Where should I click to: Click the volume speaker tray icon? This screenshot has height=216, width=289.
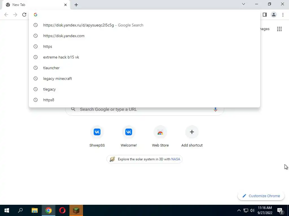pyautogui.click(x=252, y=210)
